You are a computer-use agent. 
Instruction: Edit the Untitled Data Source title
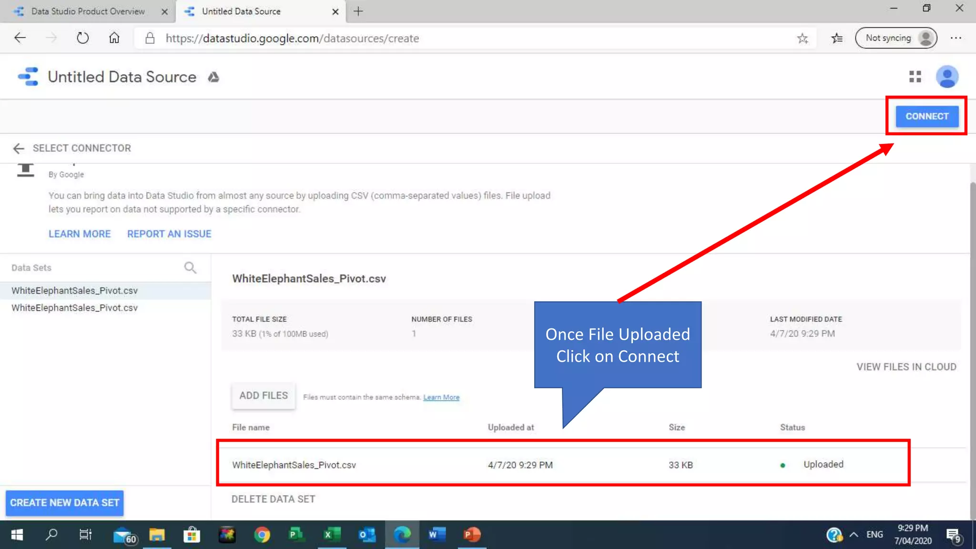(122, 77)
